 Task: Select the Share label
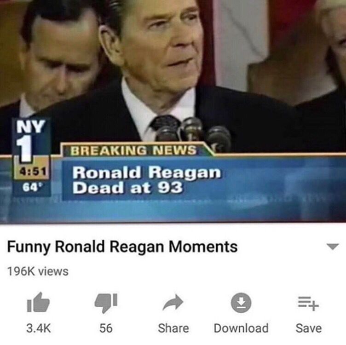pyautogui.click(x=173, y=328)
